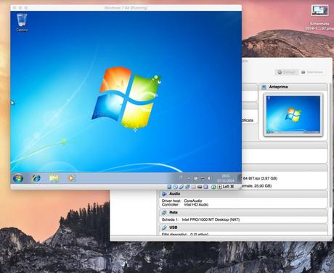Click the USB section icon in details
This screenshot has height=273, width=334.
coord(164,227)
